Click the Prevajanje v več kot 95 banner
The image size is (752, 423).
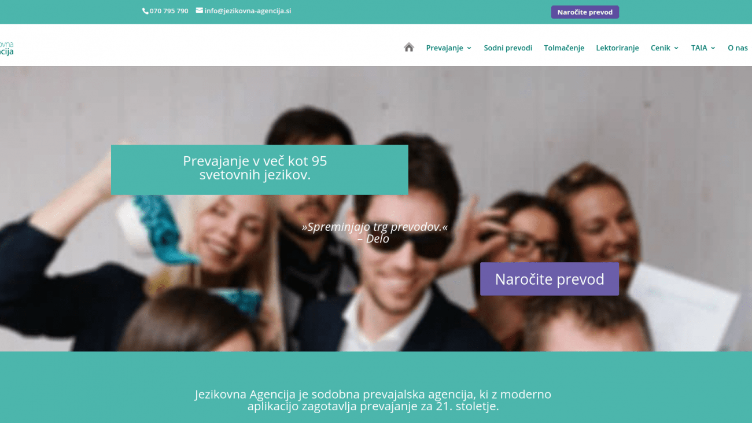click(x=259, y=170)
